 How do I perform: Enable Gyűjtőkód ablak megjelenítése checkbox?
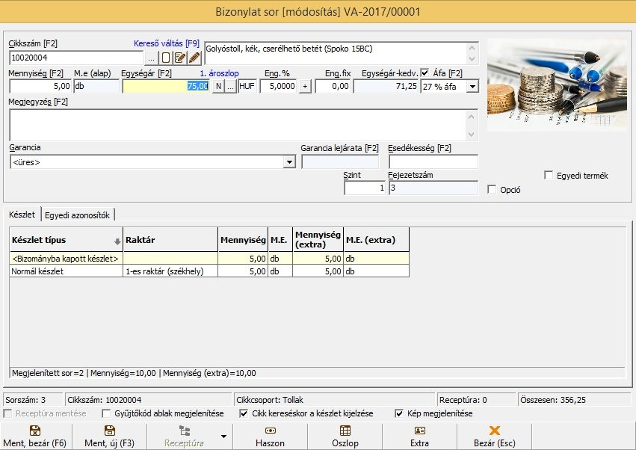pos(105,413)
